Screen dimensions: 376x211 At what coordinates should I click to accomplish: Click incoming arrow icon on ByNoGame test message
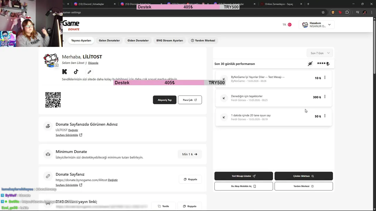[x=224, y=79]
